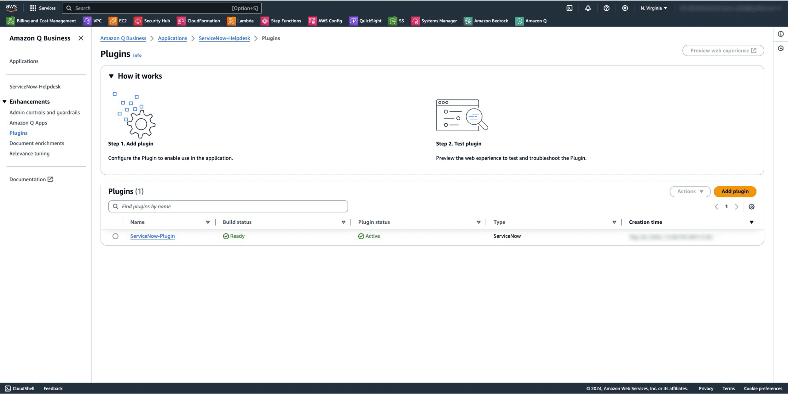This screenshot has width=788, height=394.
Task: Open Step Functions service shortcut
Action: [281, 21]
